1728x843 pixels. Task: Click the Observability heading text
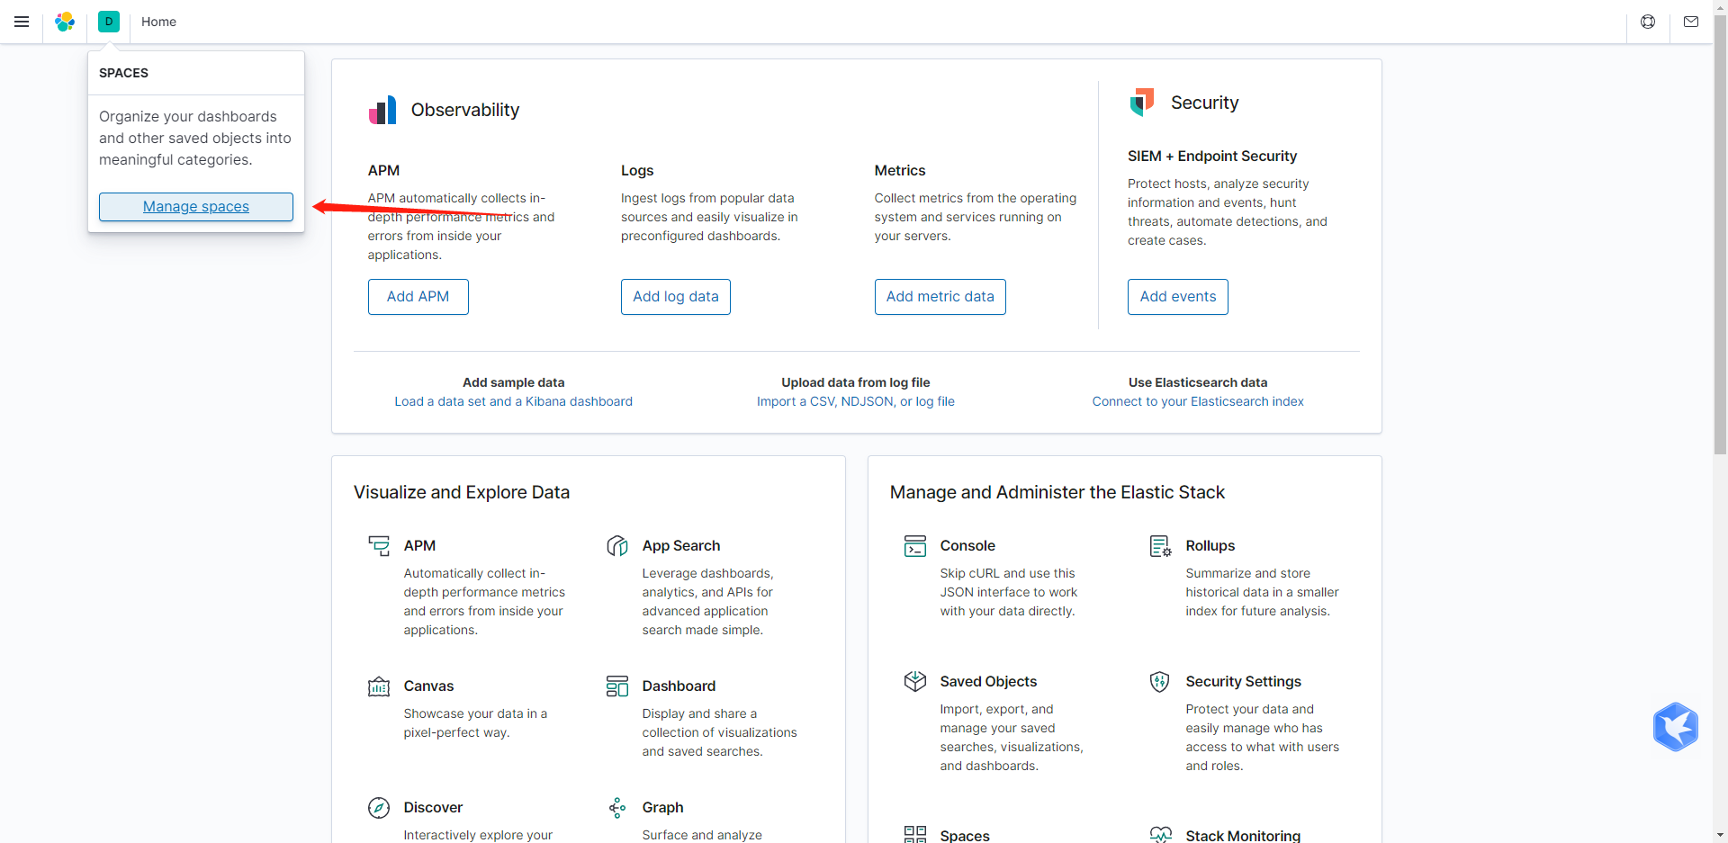[x=465, y=110]
